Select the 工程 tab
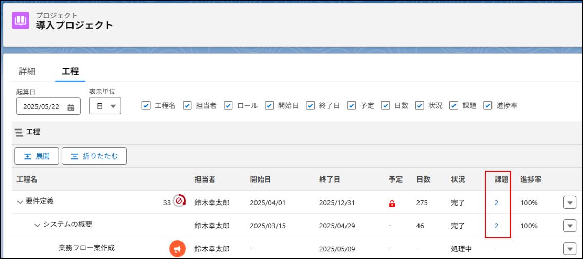The image size is (583, 259). (70, 71)
